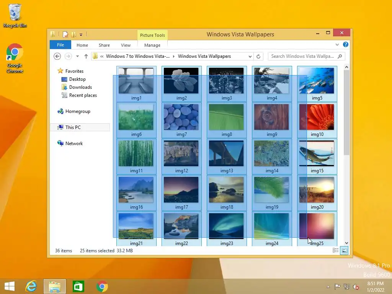392x294 pixels.
Task: Expand breadcrumb arrow before Windows Vista Wallpapers
Action: tap(174, 56)
